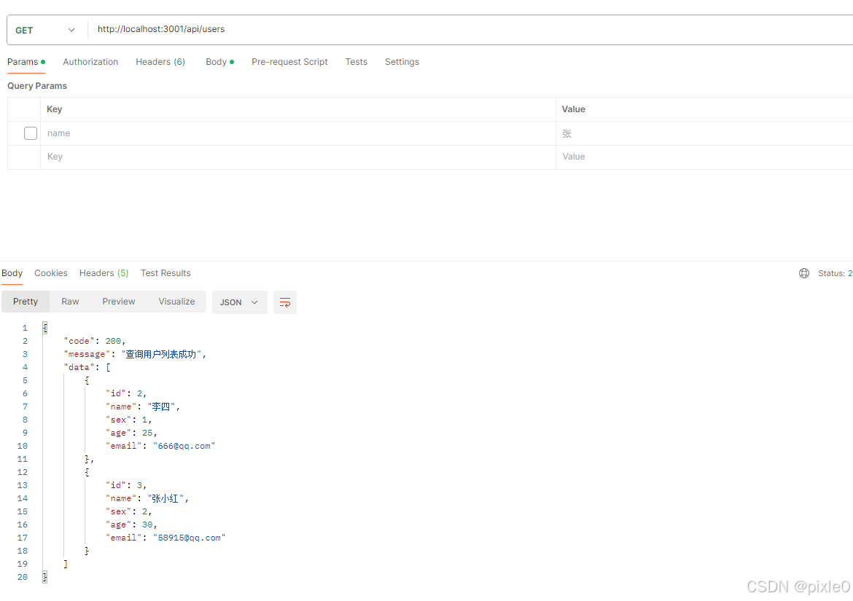Click the "data": [ line
The width and height of the screenshot is (853, 601).
tap(87, 367)
